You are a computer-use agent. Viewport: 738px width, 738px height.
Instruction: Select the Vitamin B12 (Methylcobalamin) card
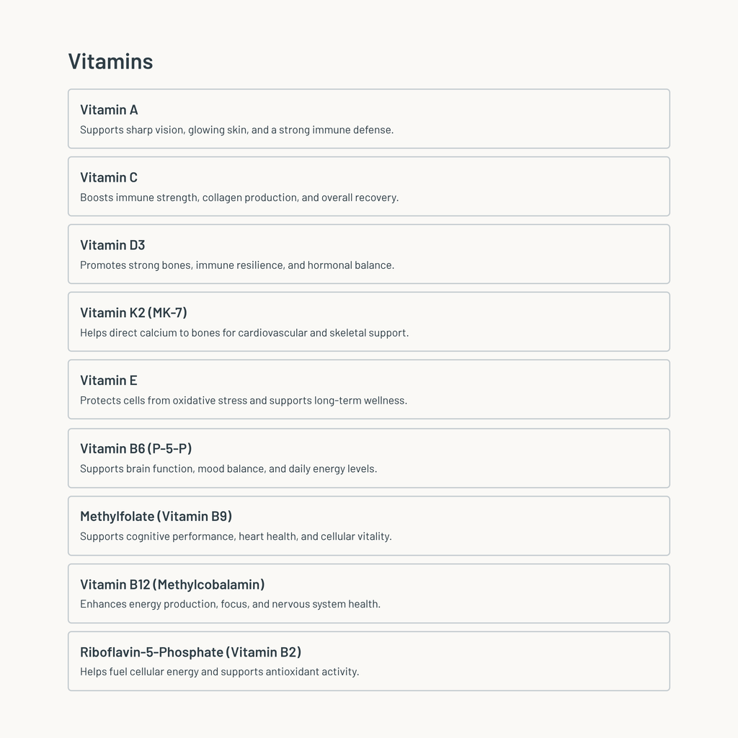368,594
